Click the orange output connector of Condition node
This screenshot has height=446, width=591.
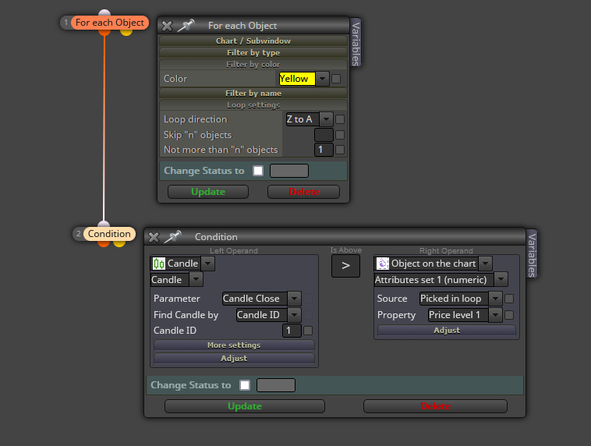click(x=104, y=244)
